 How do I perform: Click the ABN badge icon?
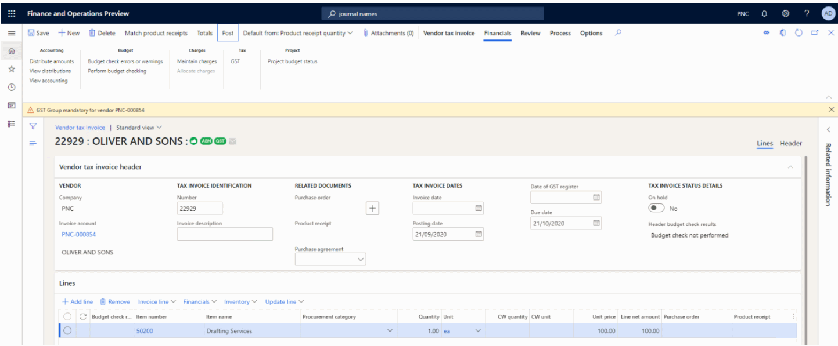pyautogui.click(x=206, y=141)
